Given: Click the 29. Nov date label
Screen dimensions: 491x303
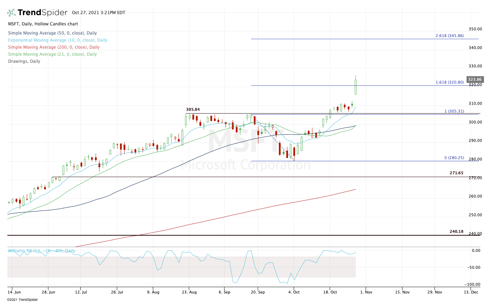Looking at the screenshot, I should [435, 292].
